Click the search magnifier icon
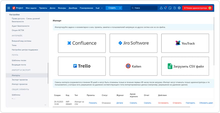 133,8
